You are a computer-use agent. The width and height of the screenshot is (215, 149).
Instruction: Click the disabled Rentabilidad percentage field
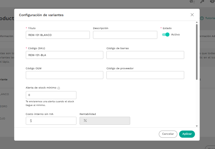click(x=105, y=121)
